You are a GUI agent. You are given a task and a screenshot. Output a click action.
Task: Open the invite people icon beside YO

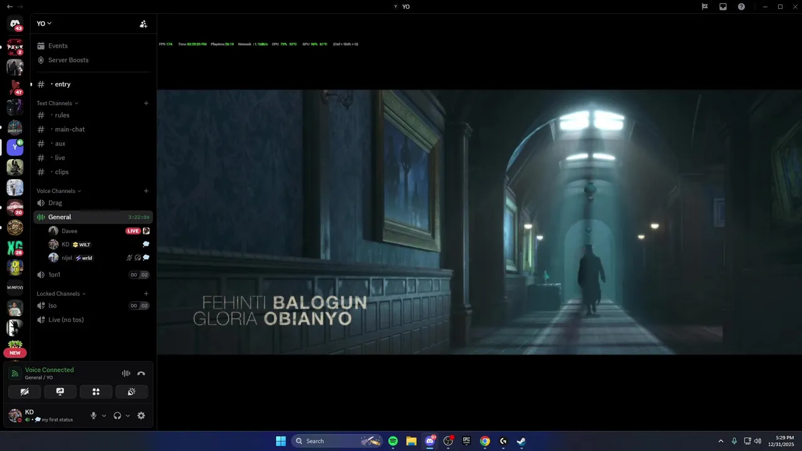143,24
